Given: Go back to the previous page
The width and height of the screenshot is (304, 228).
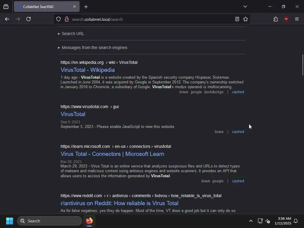Looking at the screenshot, I should pyautogui.click(x=7, y=19).
